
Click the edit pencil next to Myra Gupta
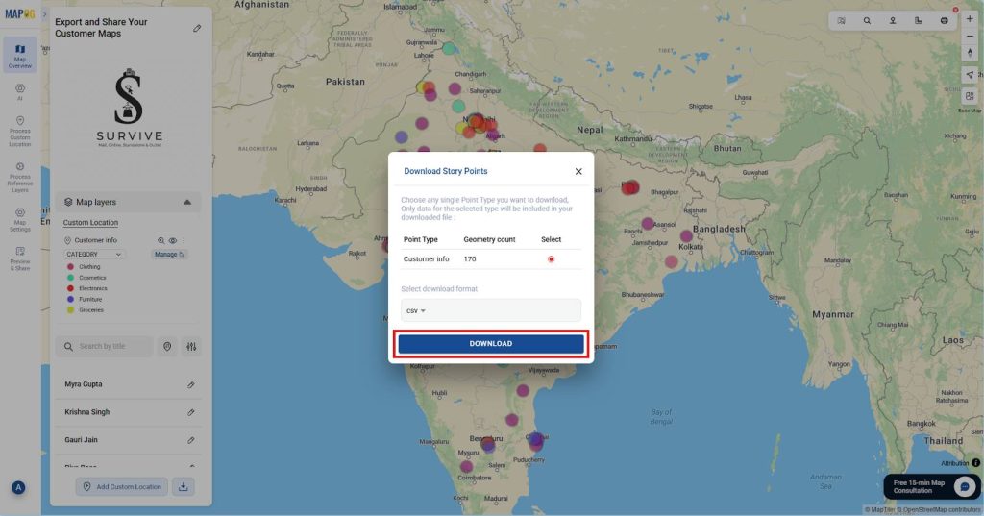point(191,385)
